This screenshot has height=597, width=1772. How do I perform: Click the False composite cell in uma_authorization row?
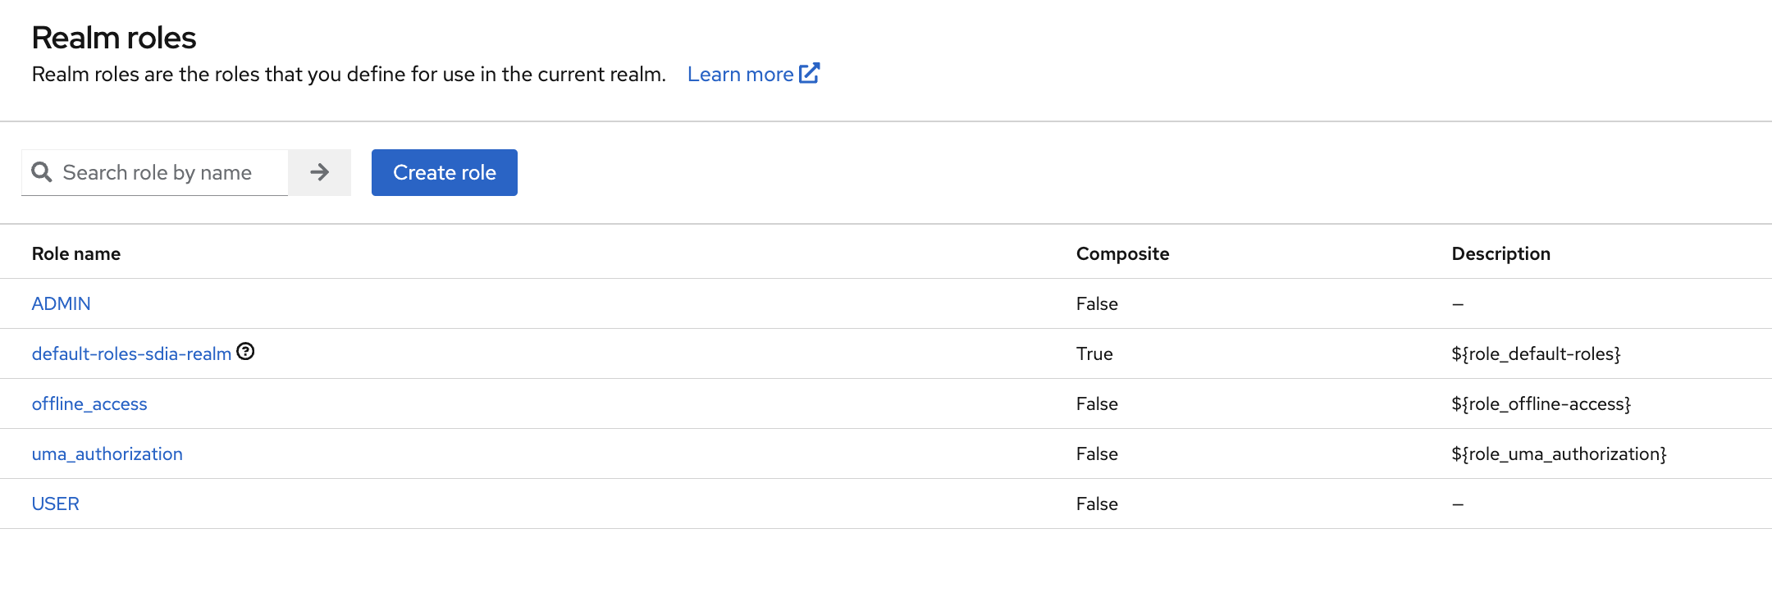pyautogui.click(x=1097, y=453)
